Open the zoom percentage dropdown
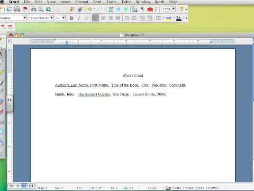 point(174,8)
